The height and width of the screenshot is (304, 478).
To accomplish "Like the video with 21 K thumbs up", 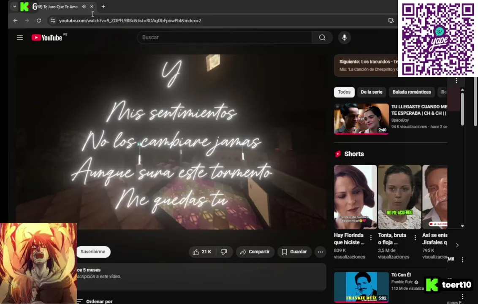I will 202,252.
